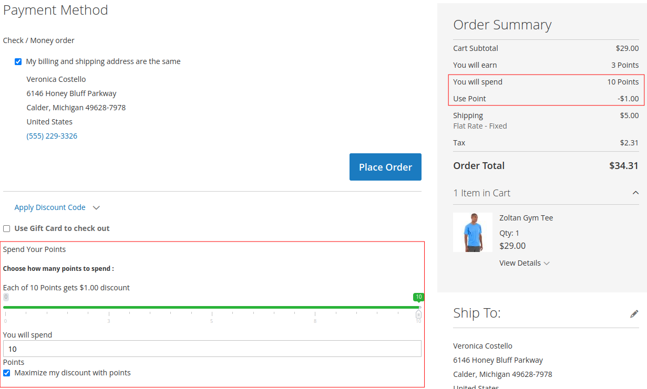Click the Qty: 1 text

click(x=509, y=233)
